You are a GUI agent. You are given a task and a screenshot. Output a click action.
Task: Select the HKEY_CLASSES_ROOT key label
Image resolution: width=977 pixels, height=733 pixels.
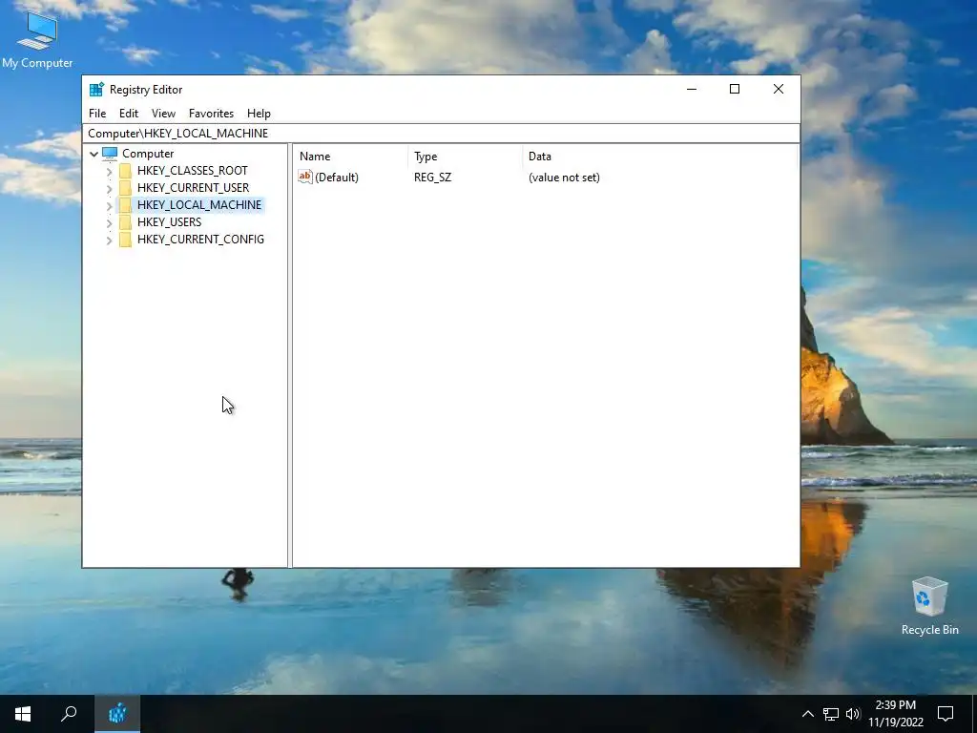click(x=193, y=171)
